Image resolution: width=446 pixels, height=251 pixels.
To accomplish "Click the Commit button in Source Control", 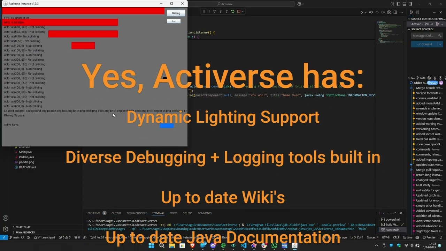I will click(x=424, y=44).
